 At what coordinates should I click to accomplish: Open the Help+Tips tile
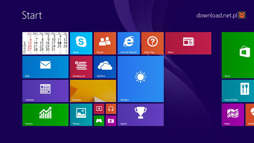(x=152, y=43)
